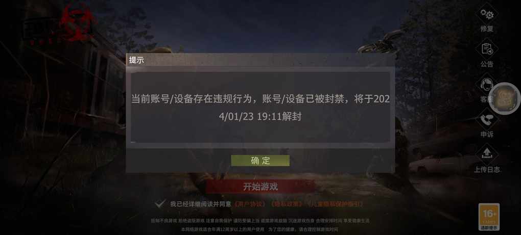
Task: Open the 申诉 appeal phone icon
Action: [x=487, y=120]
